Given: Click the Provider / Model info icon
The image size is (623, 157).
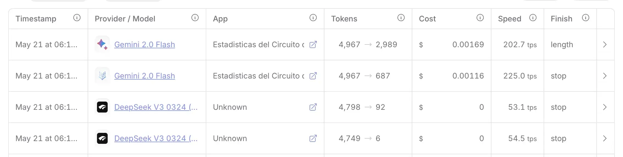Looking at the screenshot, I should 195,18.
